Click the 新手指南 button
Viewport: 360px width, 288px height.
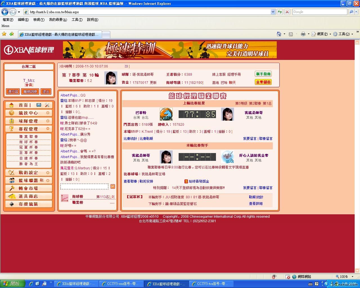click(263, 74)
